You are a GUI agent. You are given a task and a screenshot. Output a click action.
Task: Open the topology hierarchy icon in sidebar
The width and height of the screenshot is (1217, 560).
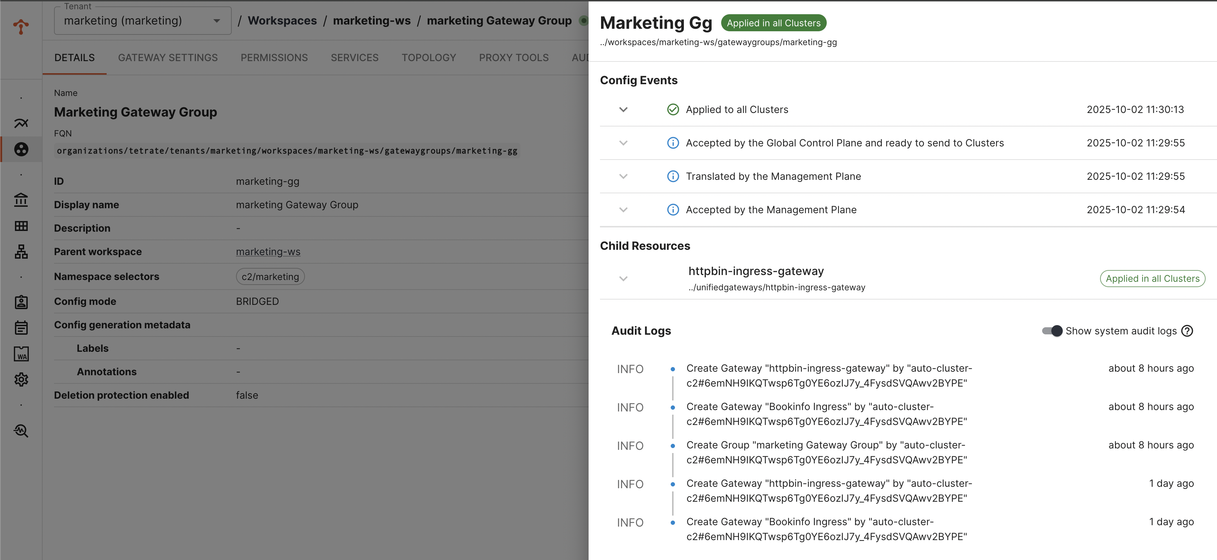[21, 252]
